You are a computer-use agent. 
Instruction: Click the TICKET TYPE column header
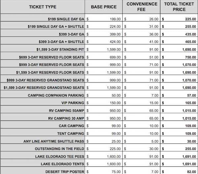(x=42, y=7)
